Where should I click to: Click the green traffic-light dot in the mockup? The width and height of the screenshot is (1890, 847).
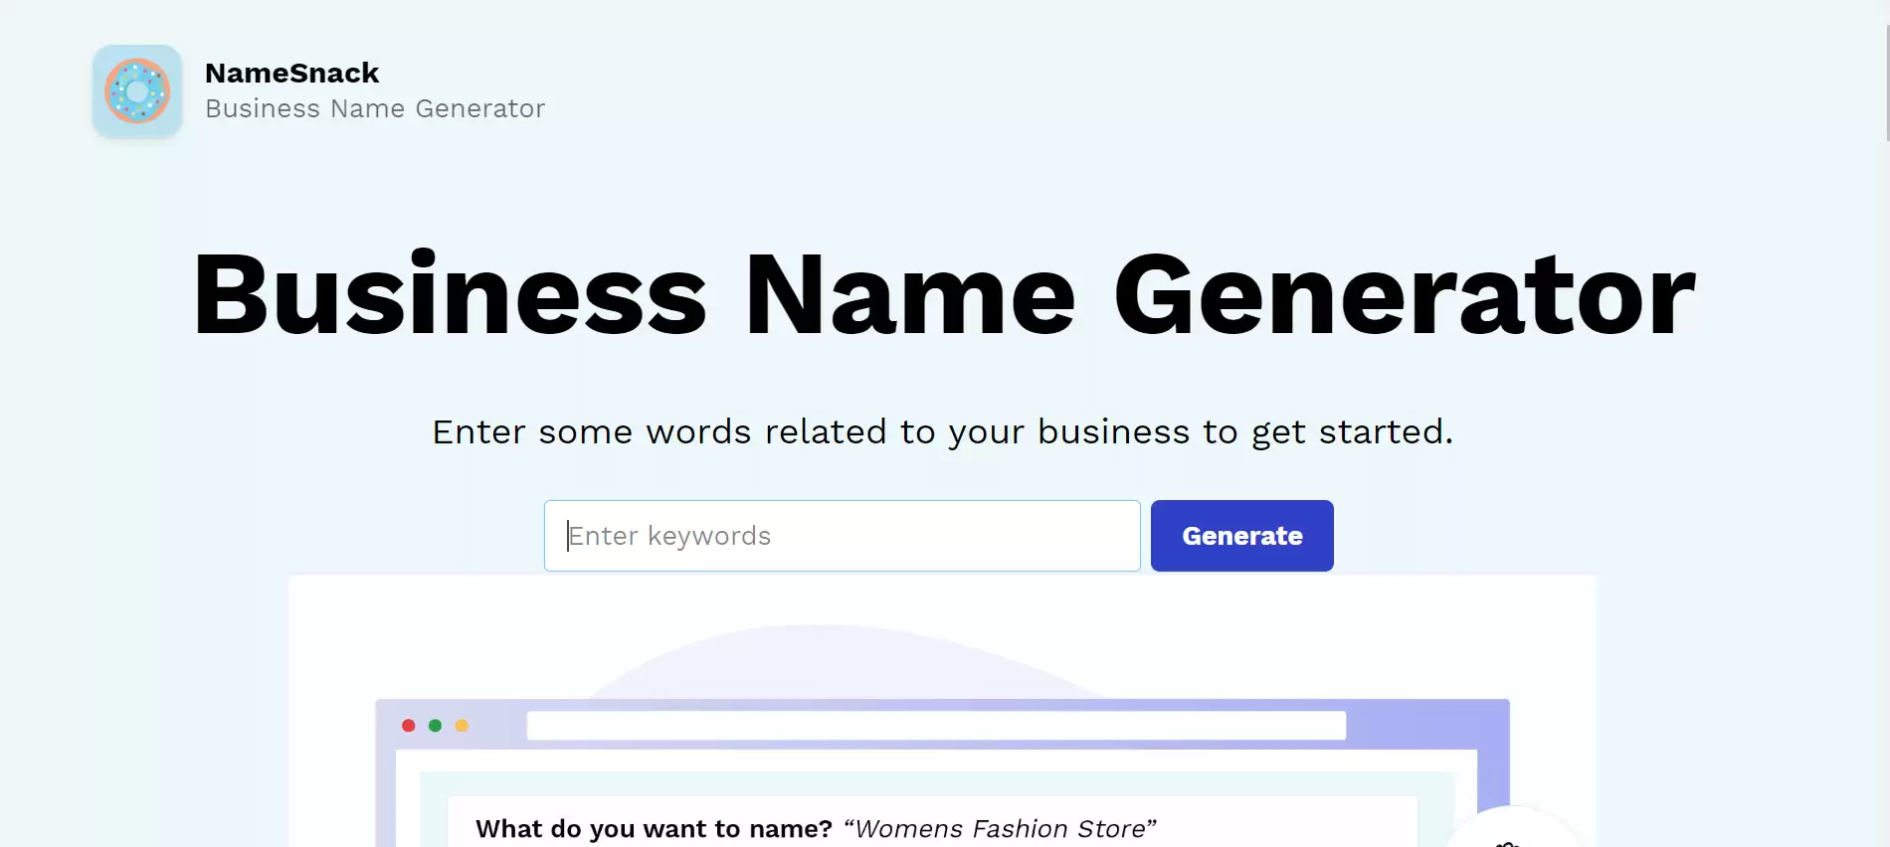(x=436, y=726)
